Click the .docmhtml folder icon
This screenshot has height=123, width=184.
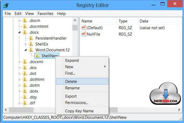25,26
